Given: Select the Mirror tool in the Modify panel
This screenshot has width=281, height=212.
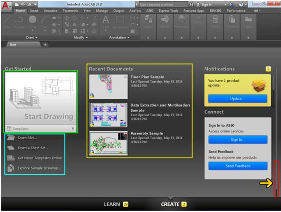Looking at the screenshot, I should tap(74, 25).
